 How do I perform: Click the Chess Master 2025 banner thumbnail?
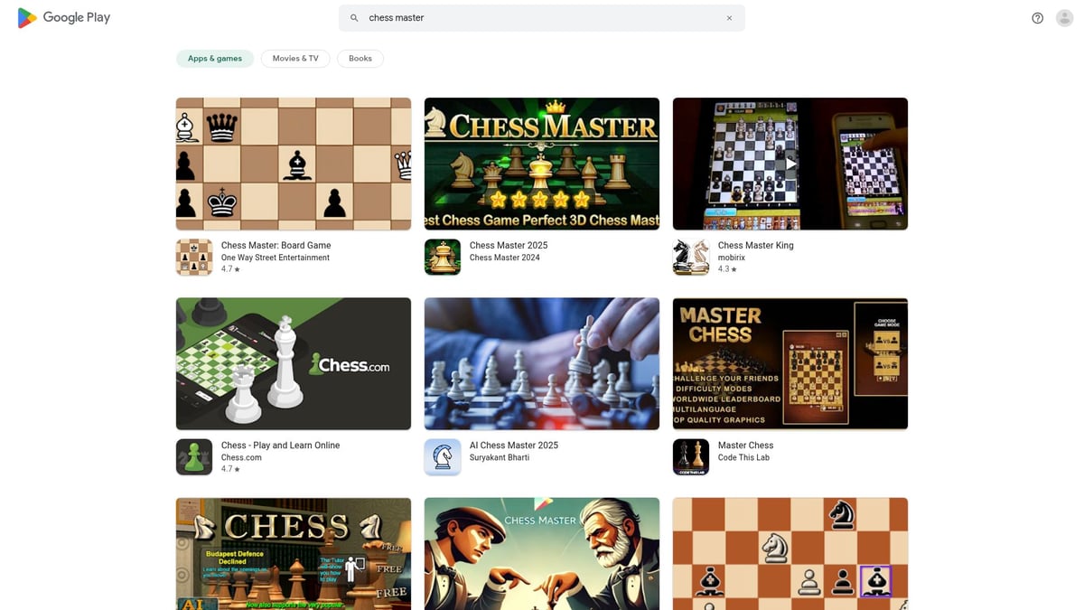541,163
